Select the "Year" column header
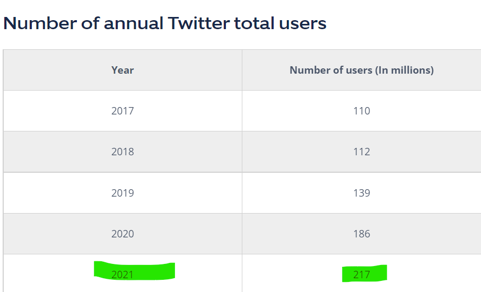 [x=123, y=70]
